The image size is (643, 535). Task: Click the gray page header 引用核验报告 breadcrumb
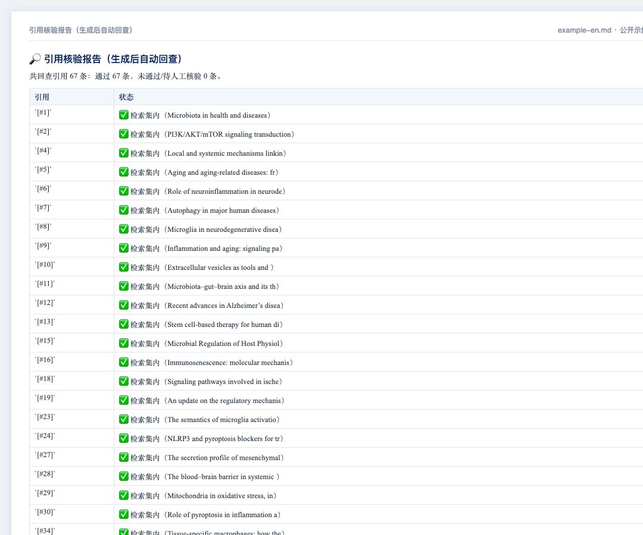point(81,30)
